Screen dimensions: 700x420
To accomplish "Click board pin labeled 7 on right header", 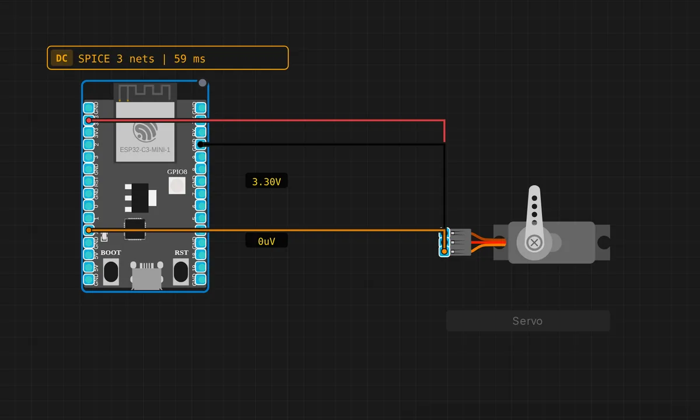I will pos(200,193).
